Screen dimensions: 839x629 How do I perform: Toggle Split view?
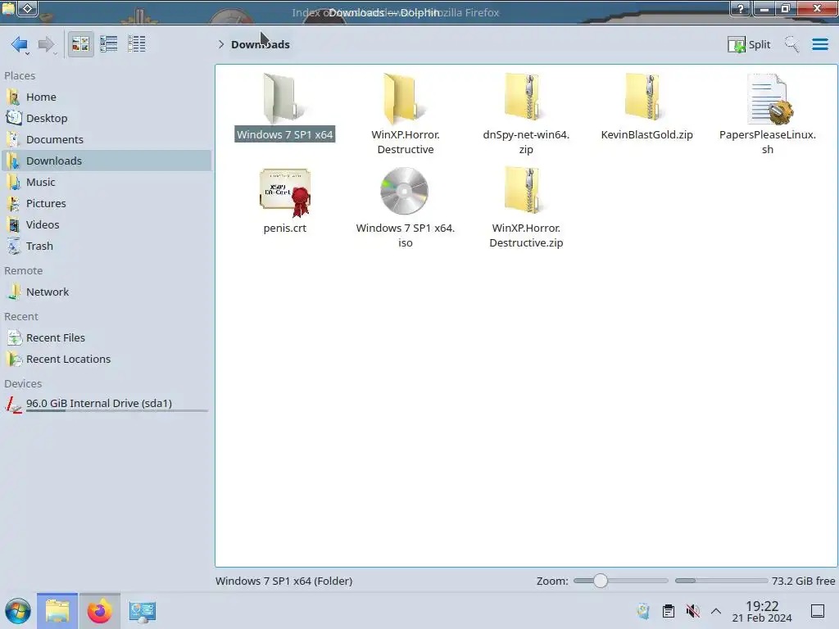click(x=749, y=44)
